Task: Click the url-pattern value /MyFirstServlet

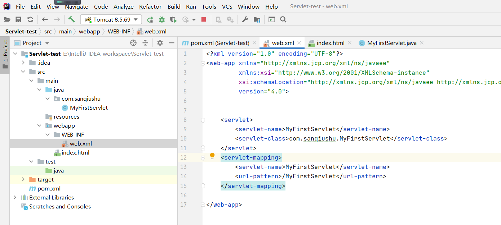Action: click(309, 176)
